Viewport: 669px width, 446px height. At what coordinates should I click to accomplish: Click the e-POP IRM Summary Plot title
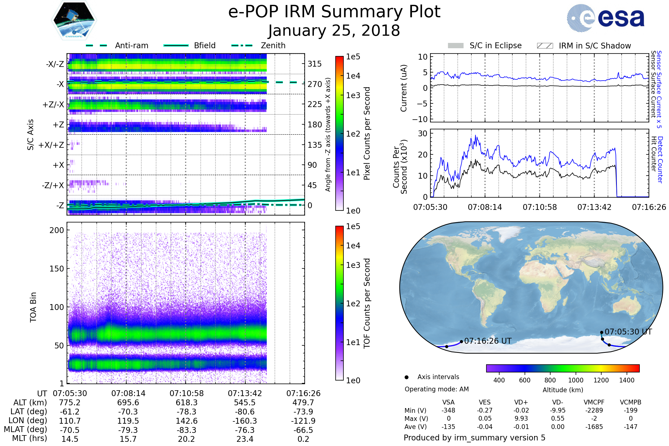[334, 12]
